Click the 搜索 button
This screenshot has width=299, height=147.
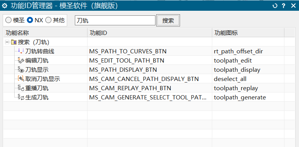(x=168, y=20)
